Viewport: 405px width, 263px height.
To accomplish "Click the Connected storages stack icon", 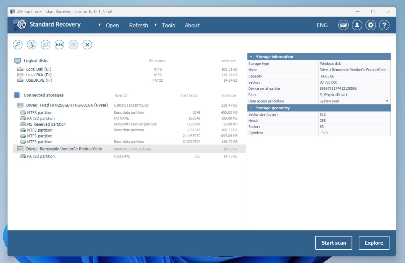I will (17, 95).
